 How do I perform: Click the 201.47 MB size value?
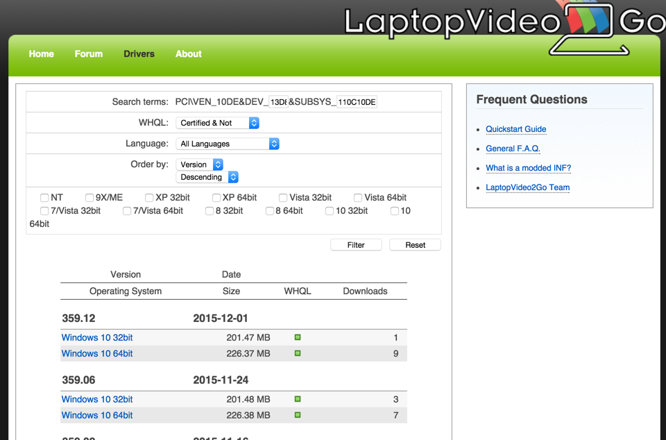tap(248, 338)
